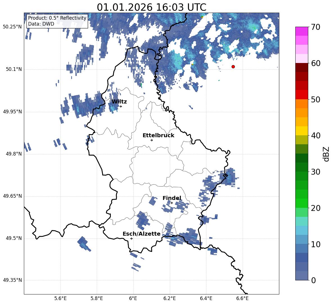Click the yellow colorbar segment at 40
The height and width of the screenshot is (304, 333).
301,131
